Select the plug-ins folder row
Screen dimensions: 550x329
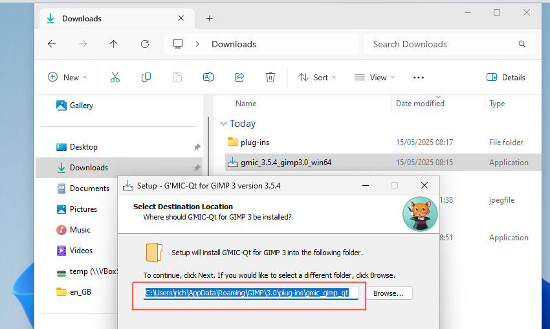pos(383,142)
